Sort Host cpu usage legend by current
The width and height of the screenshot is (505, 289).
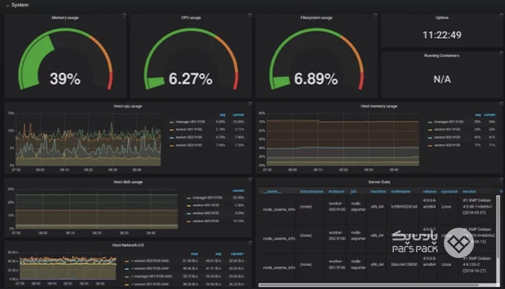click(x=238, y=115)
